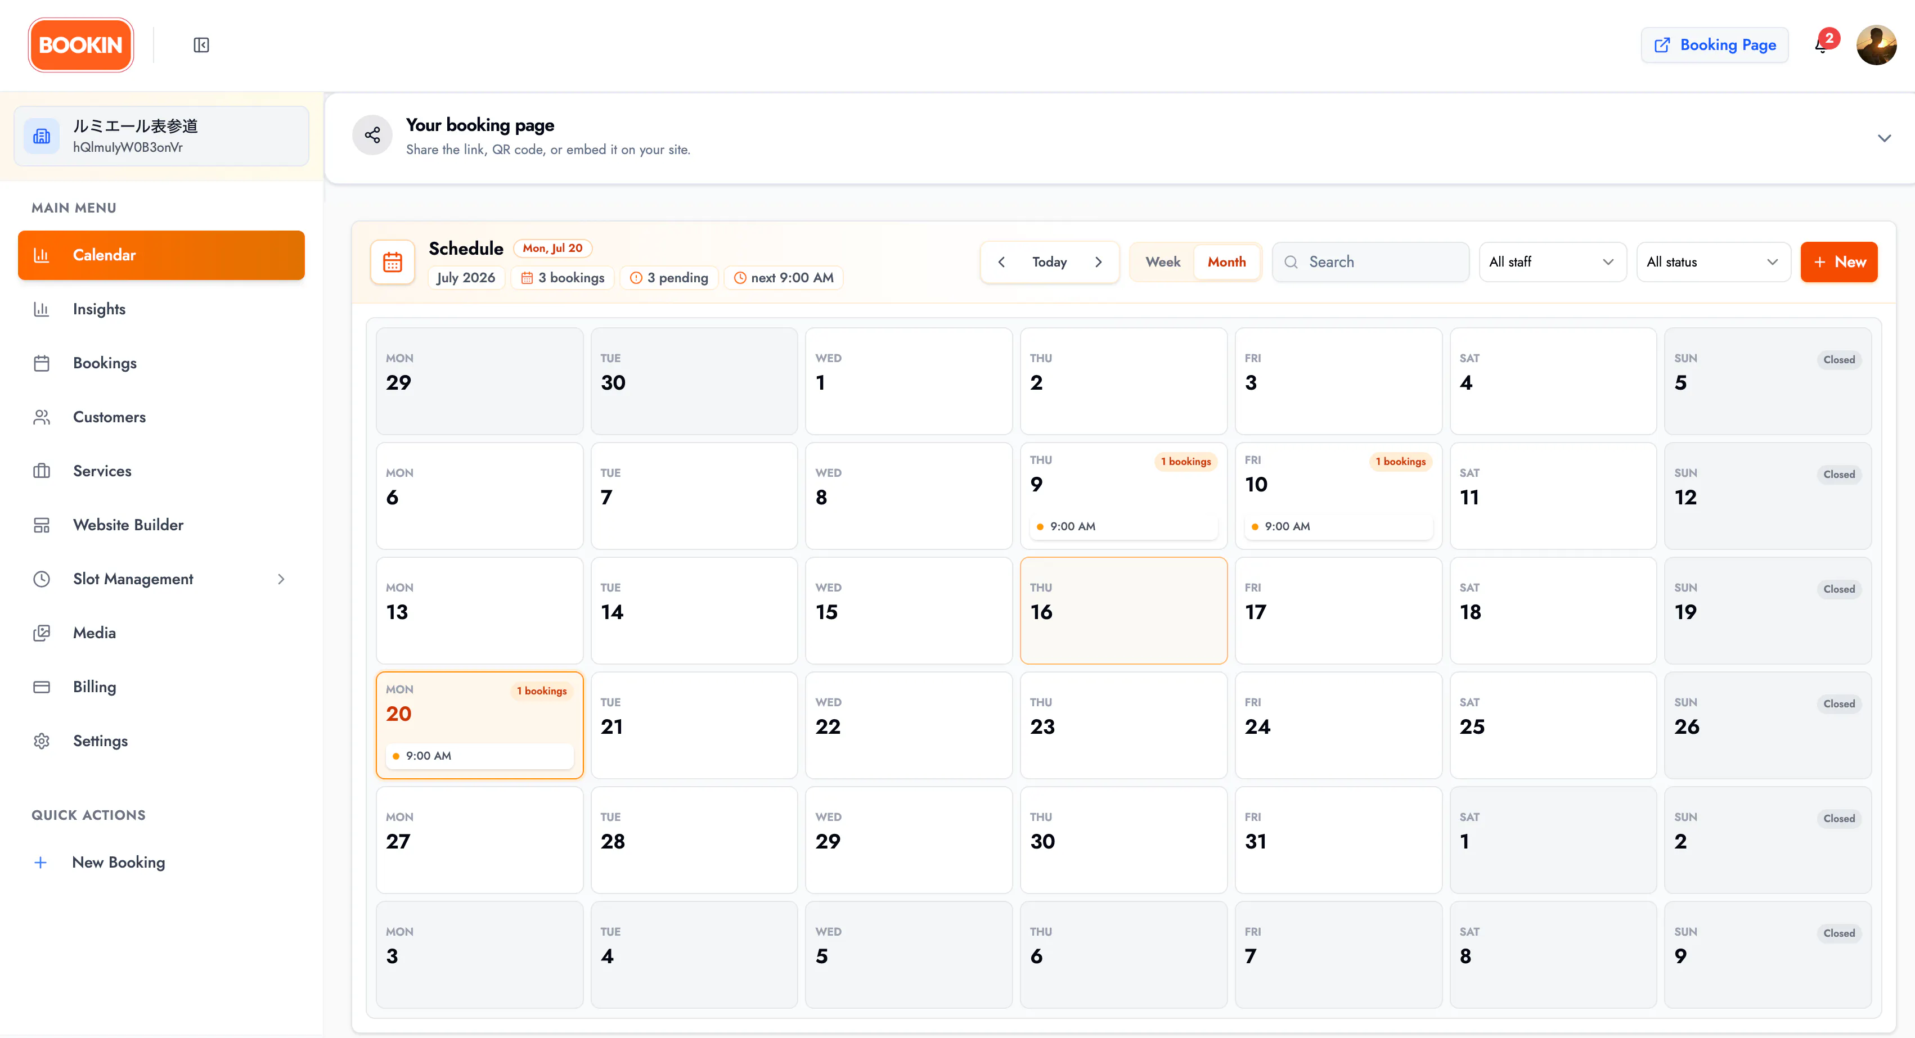Expand Slot Management submenu

(x=281, y=579)
